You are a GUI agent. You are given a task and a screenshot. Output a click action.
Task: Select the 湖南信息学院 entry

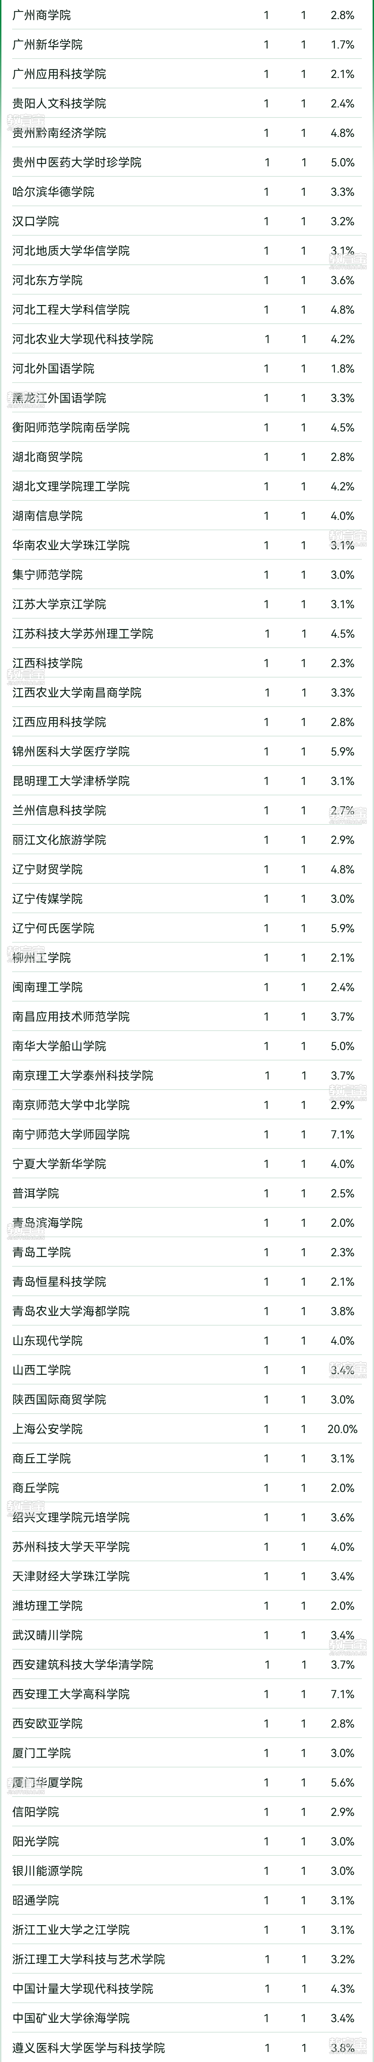(47, 516)
